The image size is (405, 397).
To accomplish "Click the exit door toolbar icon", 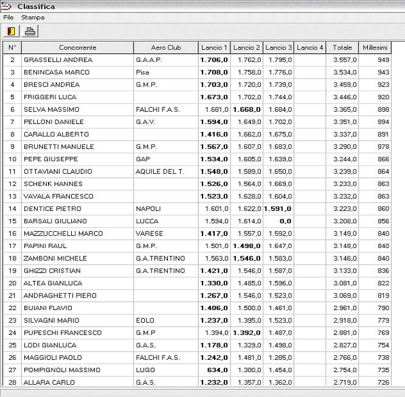I will tap(11, 31).
